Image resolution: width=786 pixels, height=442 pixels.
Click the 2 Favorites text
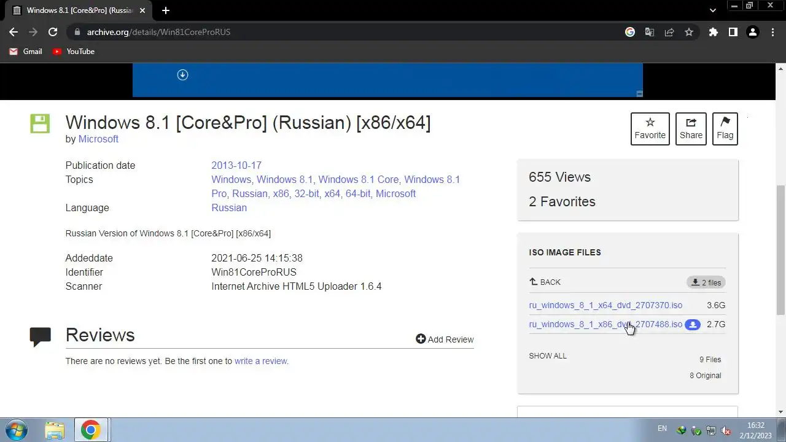click(562, 202)
